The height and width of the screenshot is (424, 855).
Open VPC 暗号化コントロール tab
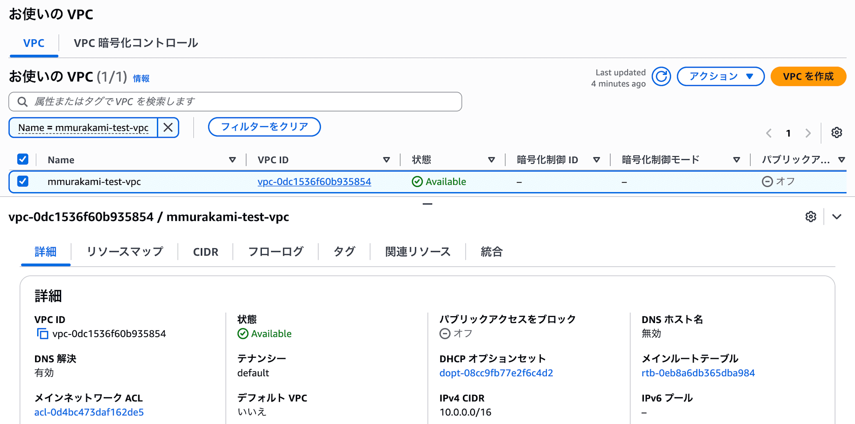pyautogui.click(x=136, y=43)
